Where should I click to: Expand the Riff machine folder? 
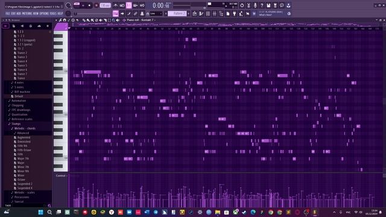tap(22, 92)
